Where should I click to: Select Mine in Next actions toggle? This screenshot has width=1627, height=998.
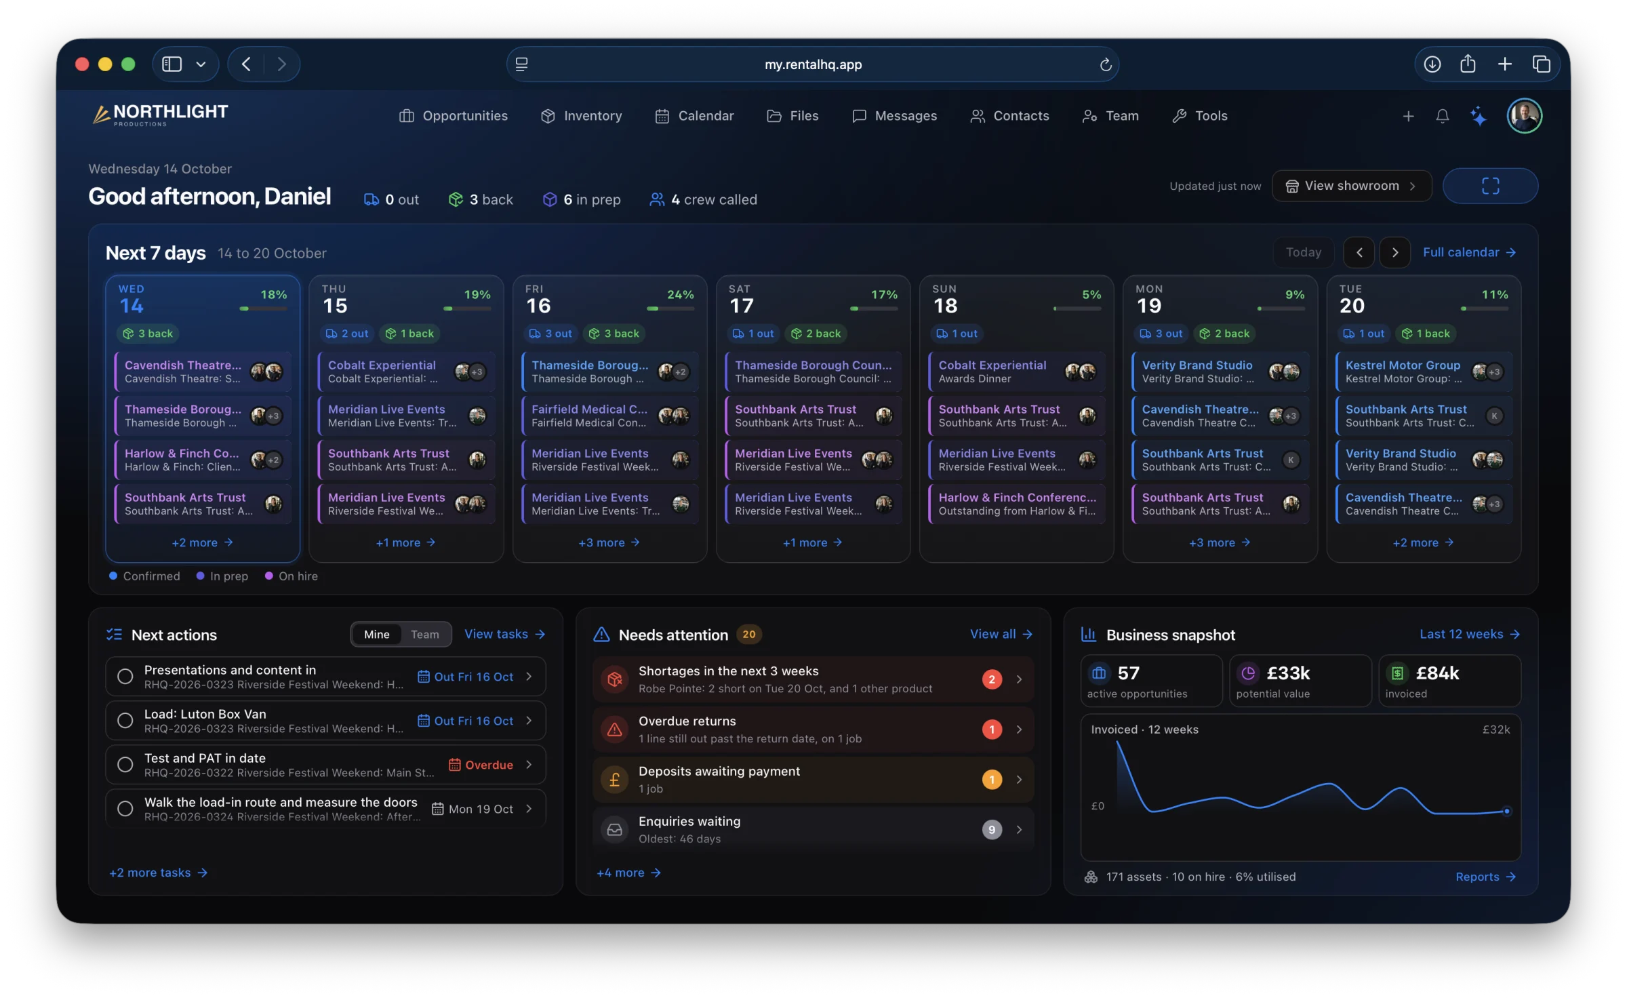[x=377, y=635]
